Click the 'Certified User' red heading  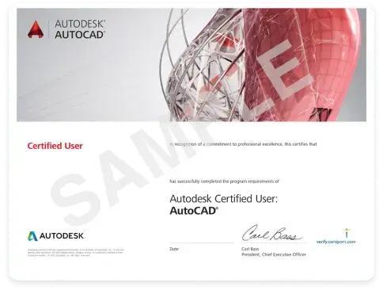click(55, 146)
